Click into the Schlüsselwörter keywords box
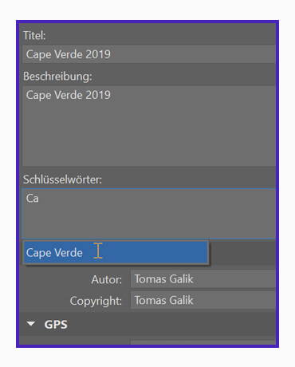Screen dimensions: 295x367 point(149,214)
